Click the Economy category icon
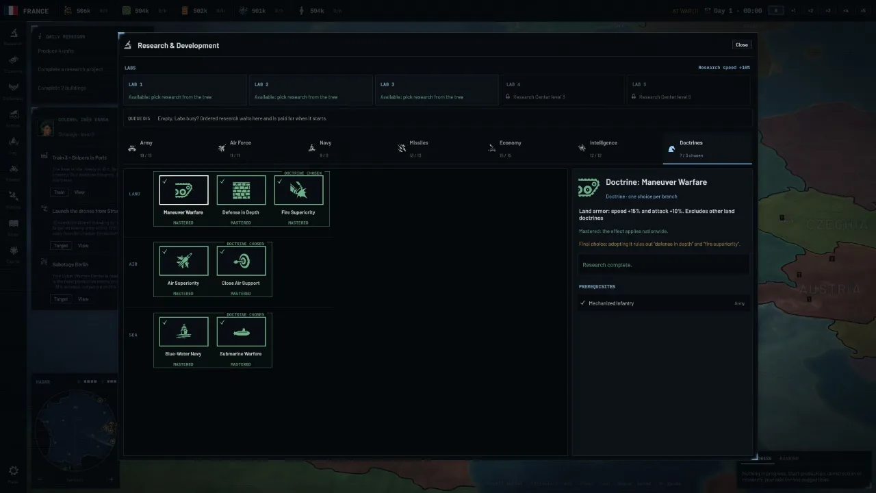Image resolution: width=876 pixels, height=493 pixels. (x=491, y=148)
